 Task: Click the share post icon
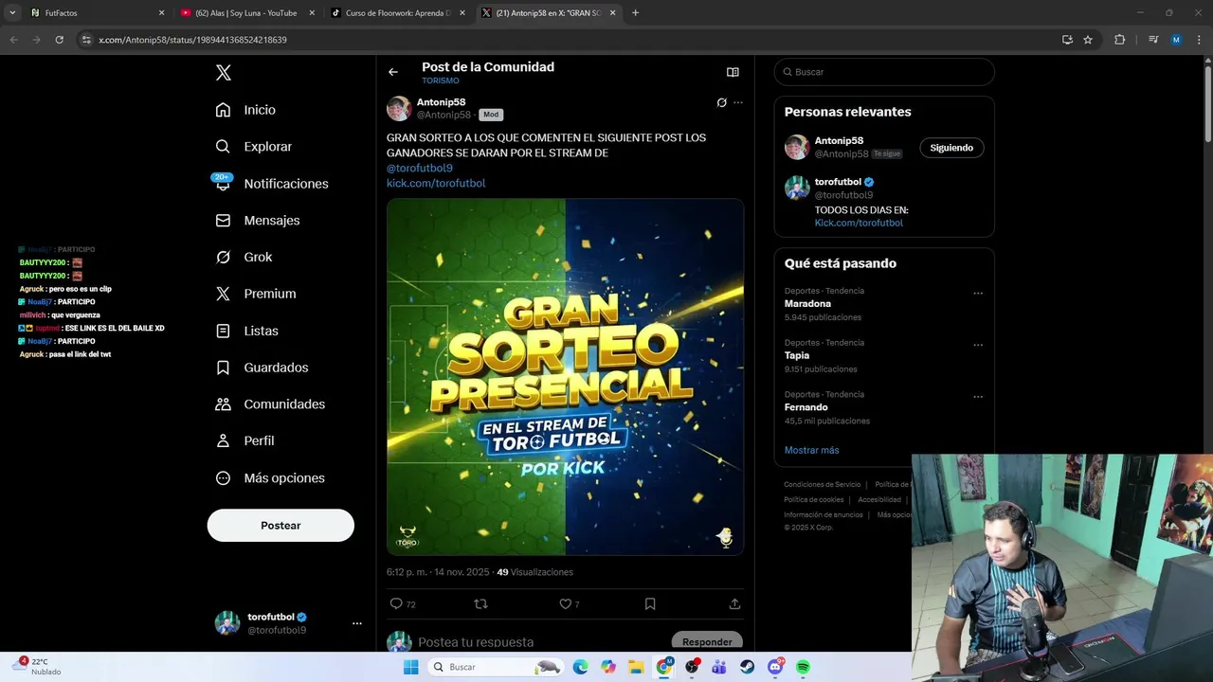(734, 604)
